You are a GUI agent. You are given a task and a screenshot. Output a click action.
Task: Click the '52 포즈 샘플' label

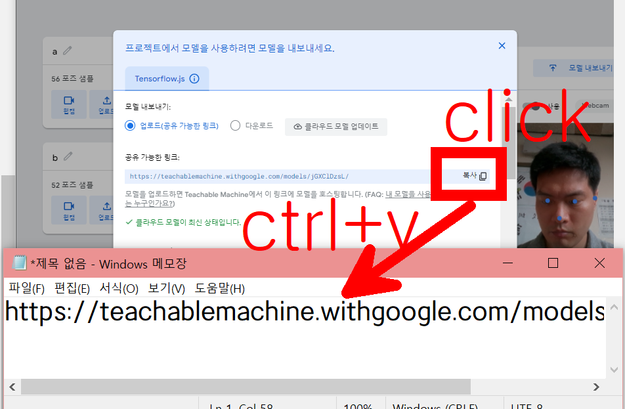(x=72, y=184)
